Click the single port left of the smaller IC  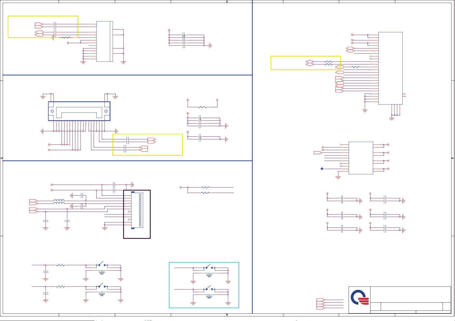point(318,153)
